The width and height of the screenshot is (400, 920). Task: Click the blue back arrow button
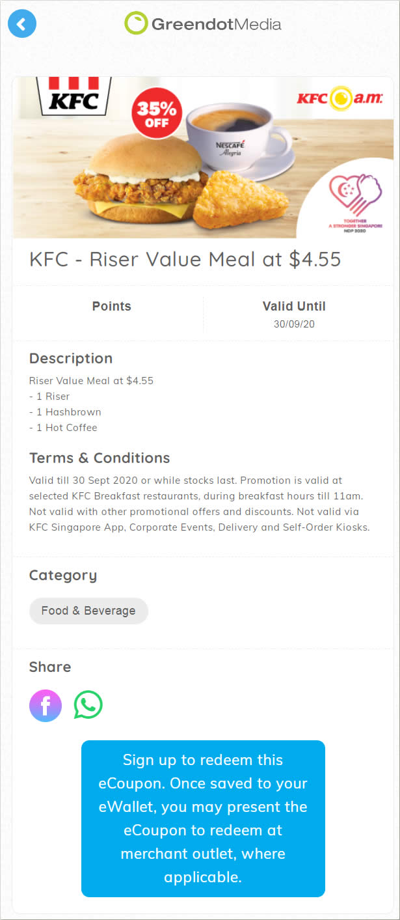(22, 24)
